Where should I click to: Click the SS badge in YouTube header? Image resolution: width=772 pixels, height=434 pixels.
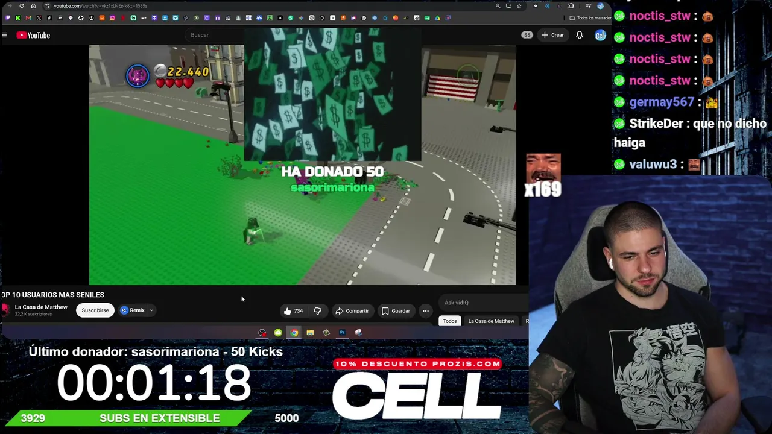pos(527,35)
